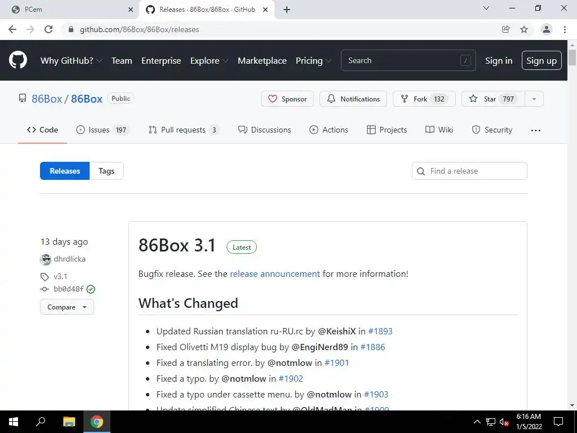This screenshot has height=433, width=577.
Task: Share this page via address bar icon
Action: (x=506, y=29)
